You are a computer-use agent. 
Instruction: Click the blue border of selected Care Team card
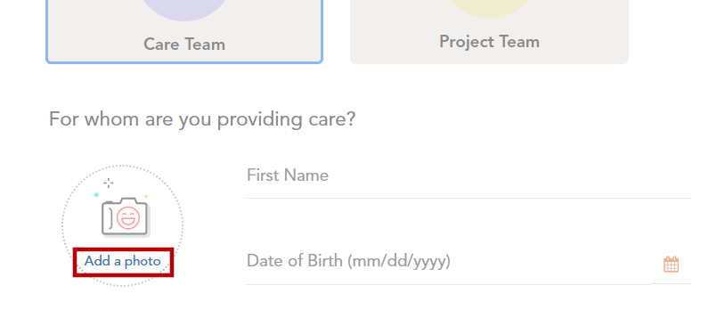(184, 61)
